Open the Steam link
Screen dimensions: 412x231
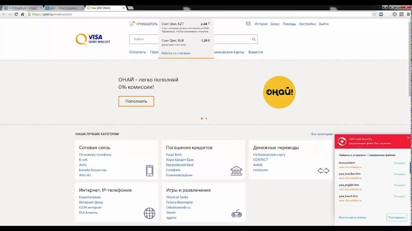pyautogui.click(x=171, y=212)
